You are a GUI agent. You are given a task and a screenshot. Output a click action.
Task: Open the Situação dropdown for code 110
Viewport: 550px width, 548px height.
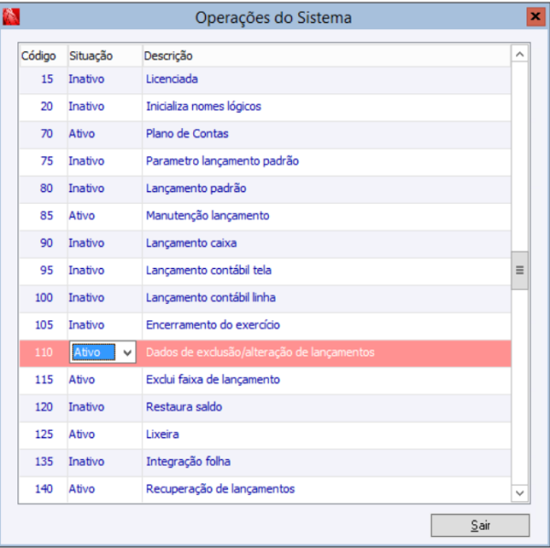click(128, 353)
